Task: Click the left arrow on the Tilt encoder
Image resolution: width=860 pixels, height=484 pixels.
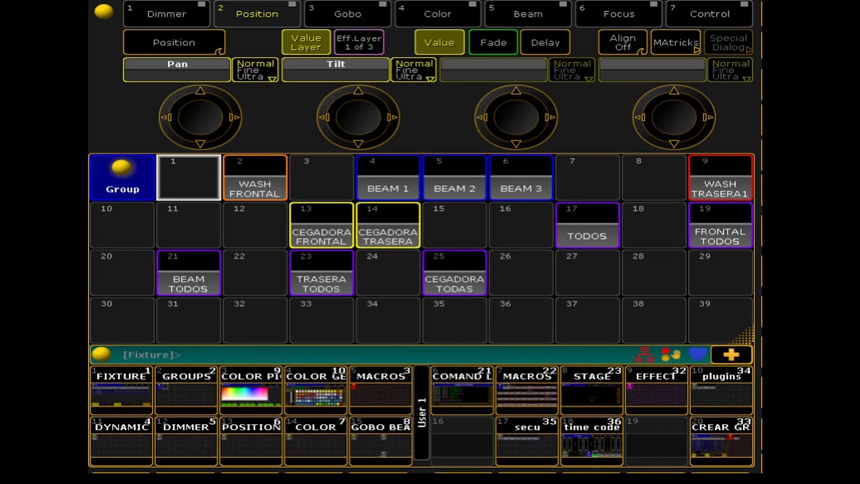Action: point(323,117)
